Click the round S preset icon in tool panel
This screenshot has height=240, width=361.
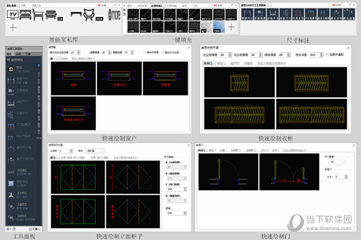11,69
